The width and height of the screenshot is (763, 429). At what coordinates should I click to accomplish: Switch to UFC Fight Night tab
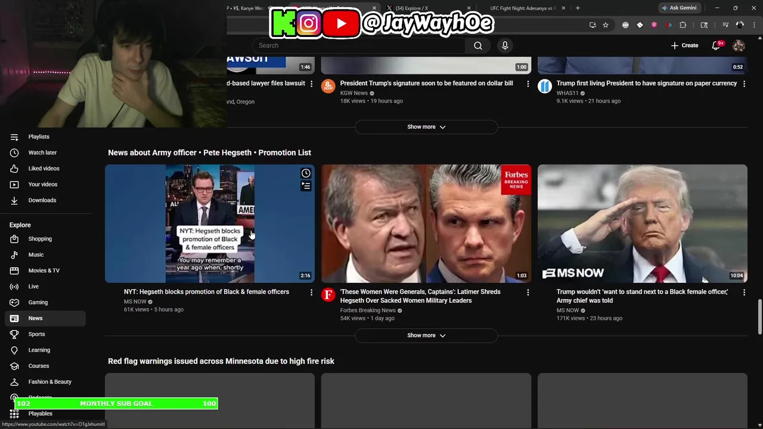pos(522,8)
